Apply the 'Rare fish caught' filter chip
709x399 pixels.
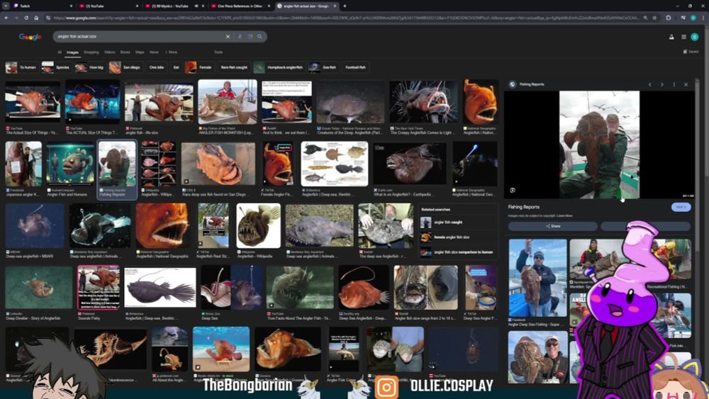234,67
